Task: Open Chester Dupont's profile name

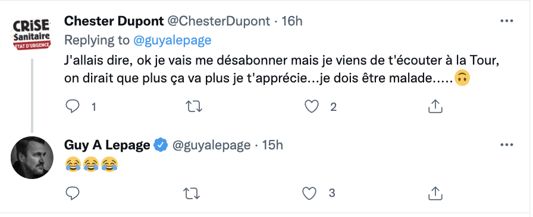Action: 114,21
